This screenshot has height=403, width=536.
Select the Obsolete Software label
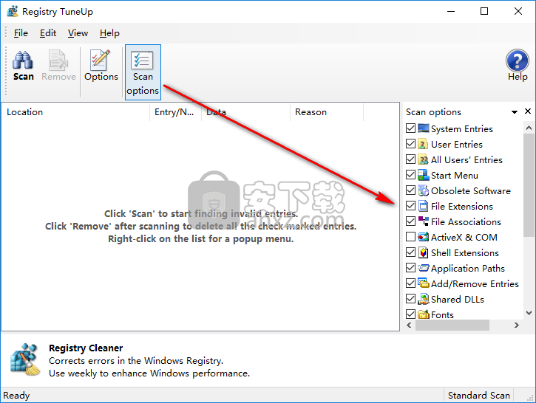click(471, 190)
